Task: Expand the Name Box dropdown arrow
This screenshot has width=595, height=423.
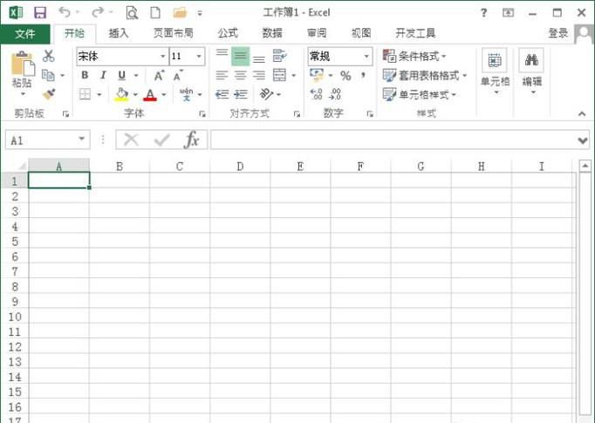Action: click(x=82, y=139)
